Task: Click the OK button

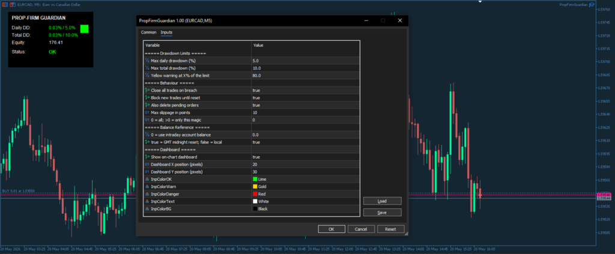Action: pyautogui.click(x=332, y=229)
